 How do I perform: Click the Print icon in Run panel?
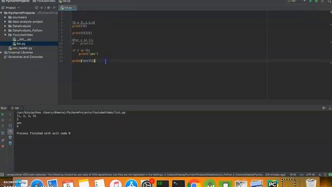coord(10,137)
